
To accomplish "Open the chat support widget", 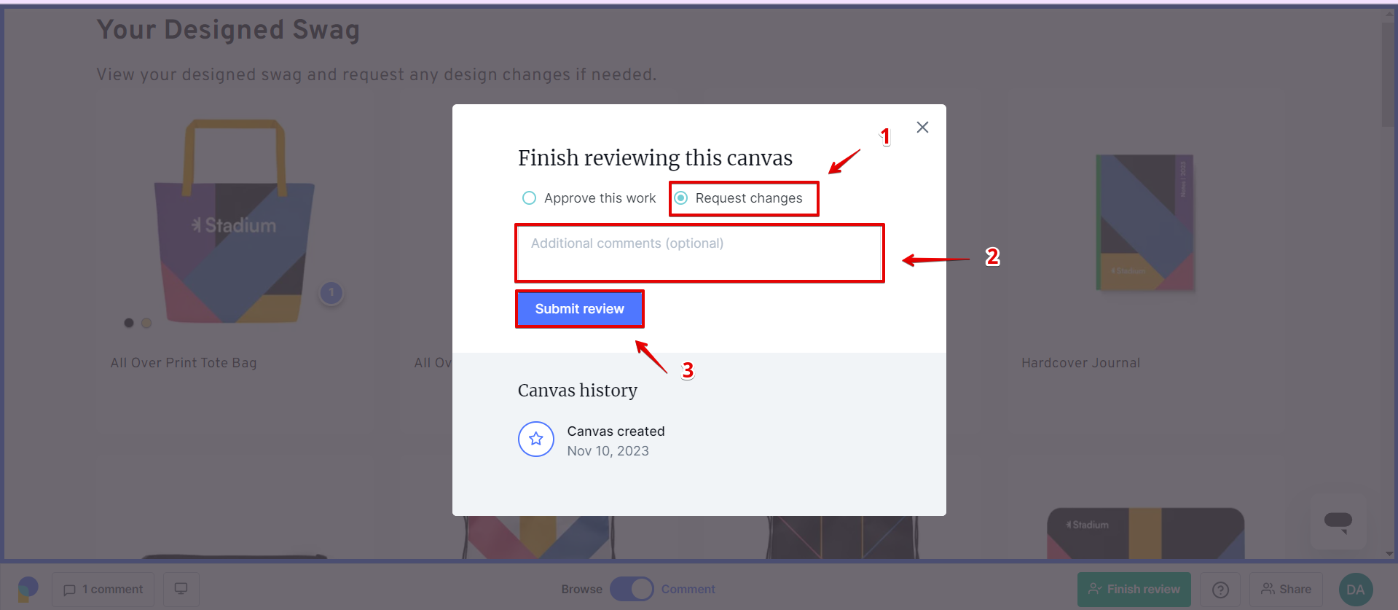I will point(1338,522).
